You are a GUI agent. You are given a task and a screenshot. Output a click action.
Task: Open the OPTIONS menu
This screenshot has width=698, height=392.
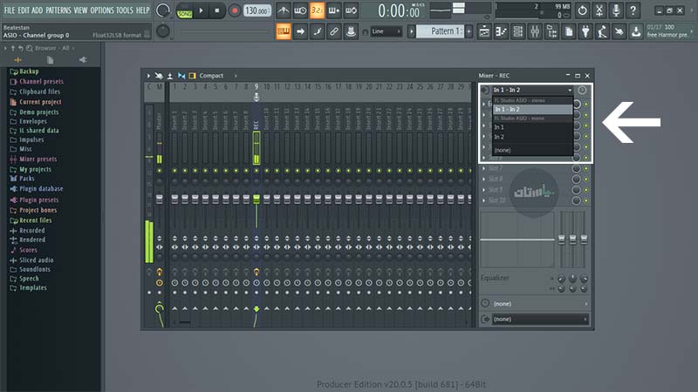(x=102, y=10)
